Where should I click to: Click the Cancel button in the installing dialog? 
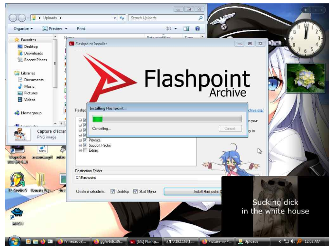coord(230,129)
